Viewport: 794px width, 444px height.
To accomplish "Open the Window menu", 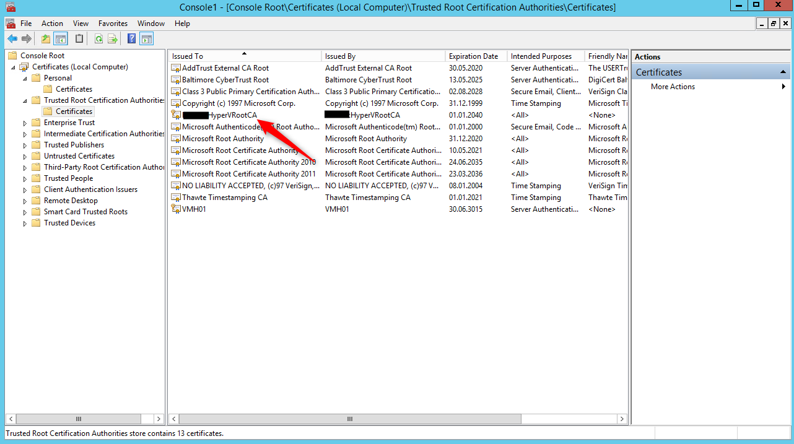I will [x=151, y=24].
